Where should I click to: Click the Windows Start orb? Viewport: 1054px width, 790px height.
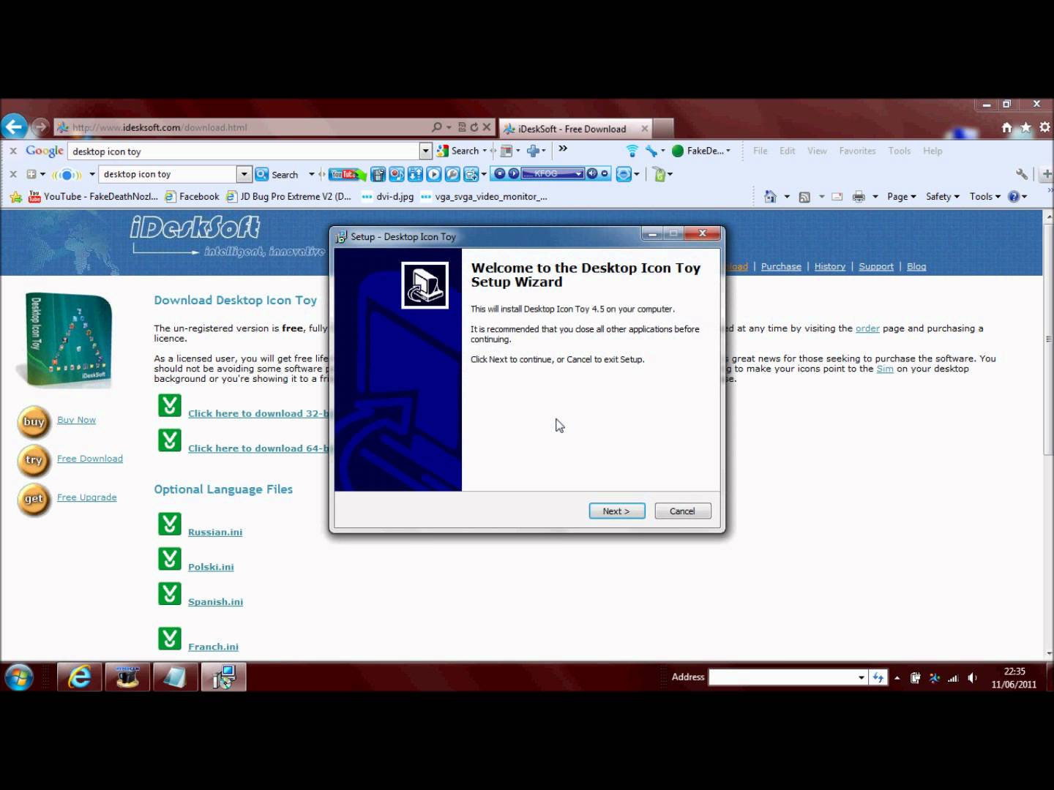(19, 677)
